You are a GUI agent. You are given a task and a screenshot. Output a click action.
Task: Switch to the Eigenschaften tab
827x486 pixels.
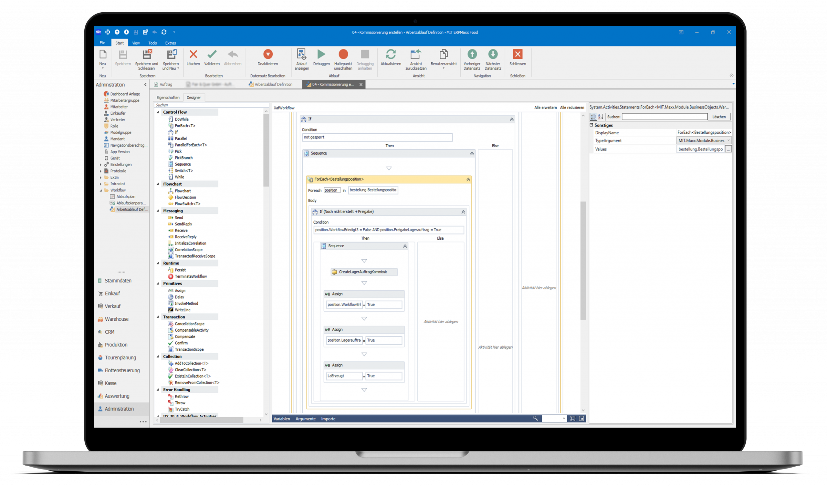[x=168, y=98]
